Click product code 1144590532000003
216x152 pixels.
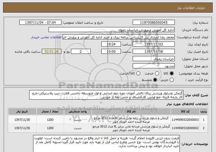tap(185, 120)
